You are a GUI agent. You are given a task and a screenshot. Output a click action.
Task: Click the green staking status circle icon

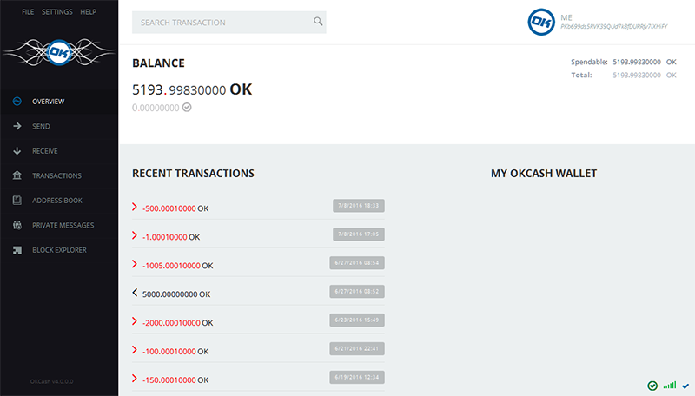(652, 386)
